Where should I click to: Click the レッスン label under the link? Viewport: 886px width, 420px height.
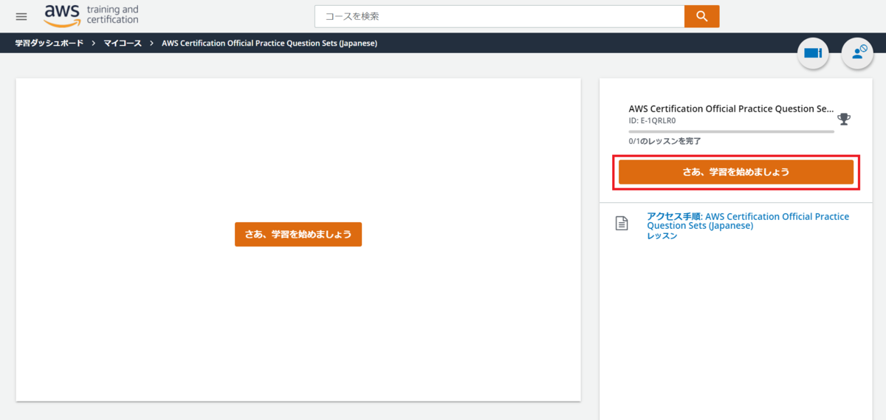[662, 236]
